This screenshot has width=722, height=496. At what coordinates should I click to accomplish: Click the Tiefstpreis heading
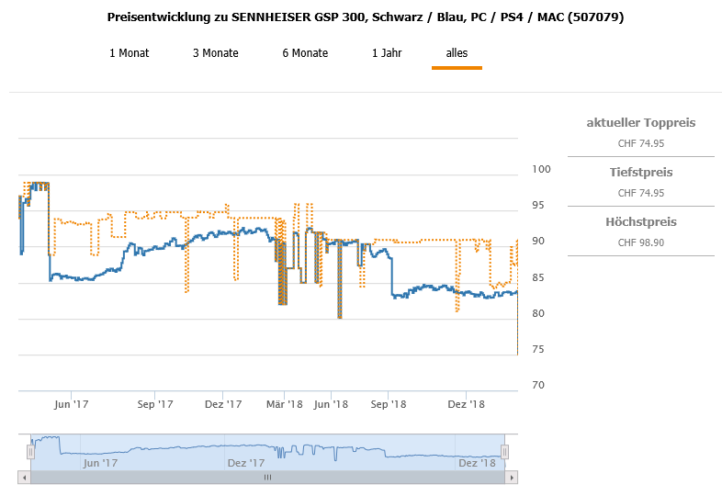pyautogui.click(x=641, y=173)
